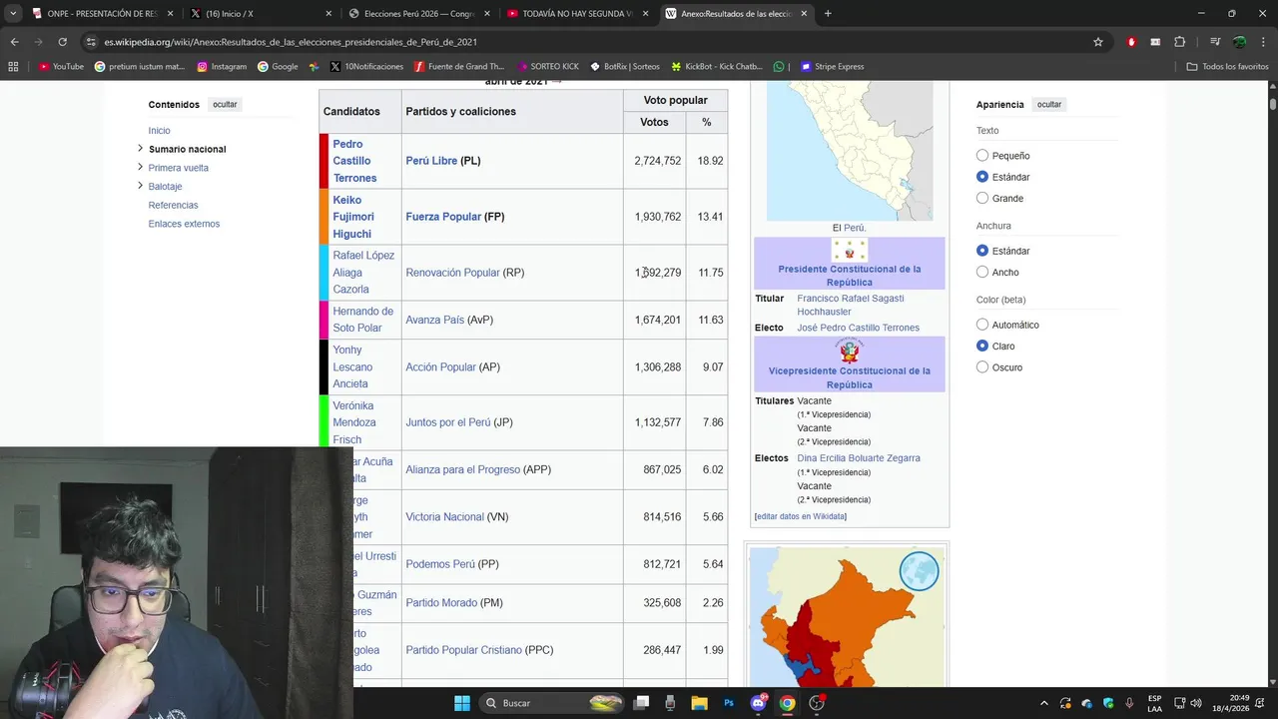Open the browser extensions puzzle icon
This screenshot has width=1278, height=719.
(1179, 42)
